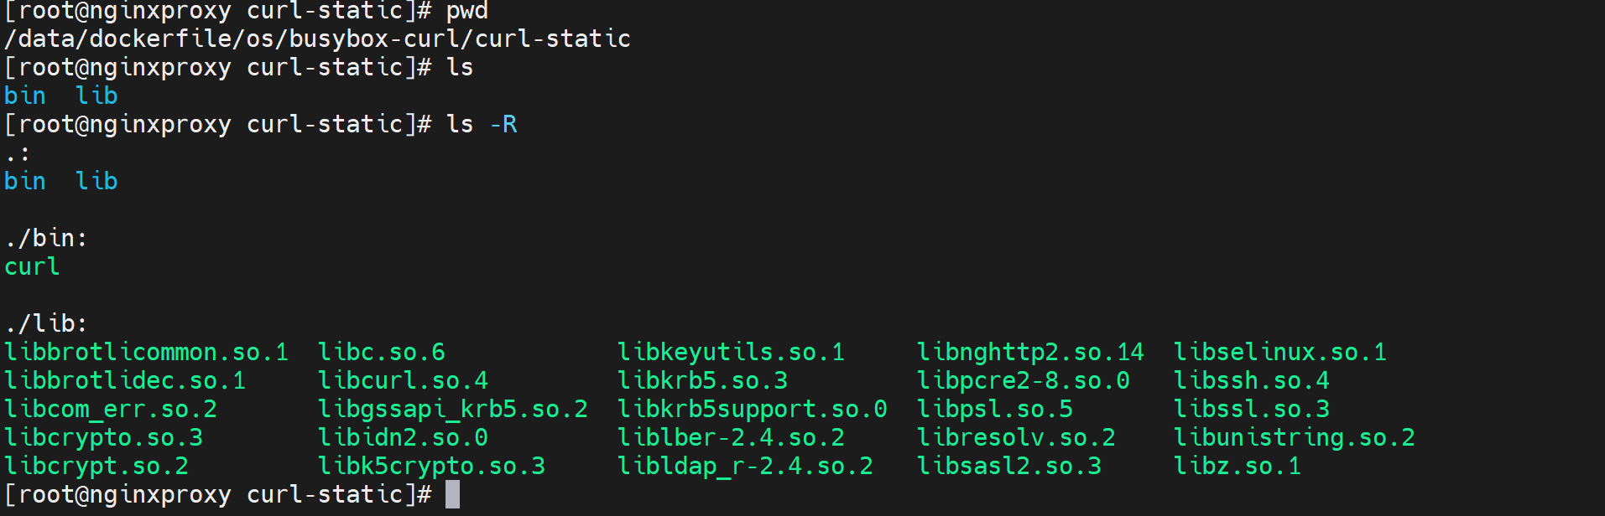This screenshot has width=1605, height=516.
Task: Click the ./lib: directory heading
Action: 46,323
